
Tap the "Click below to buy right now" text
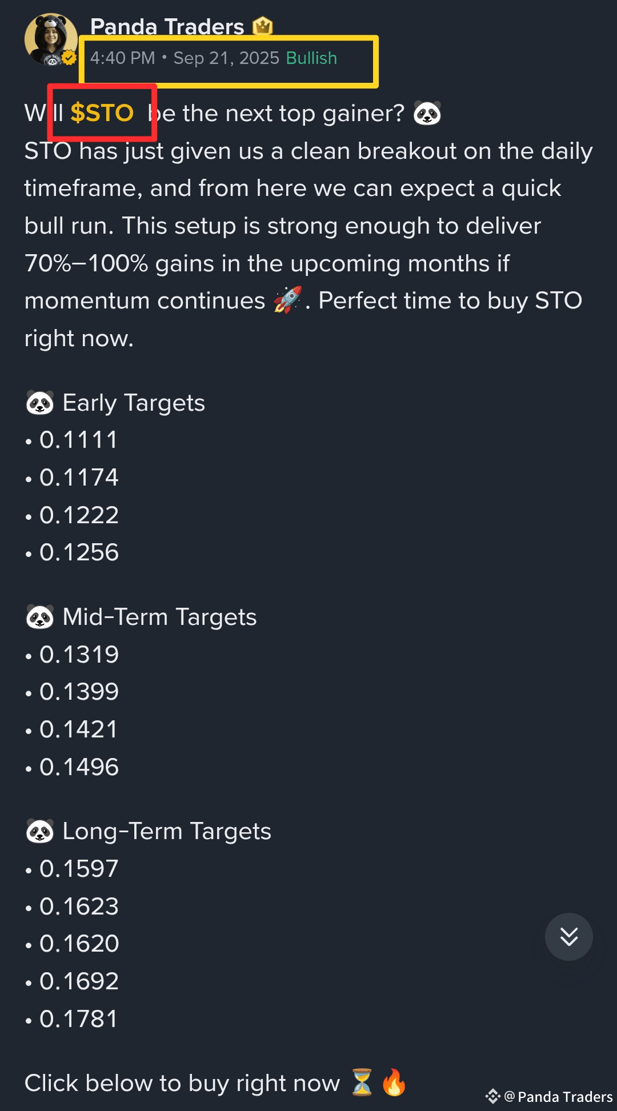pyautogui.click(x=182, y=1083)
